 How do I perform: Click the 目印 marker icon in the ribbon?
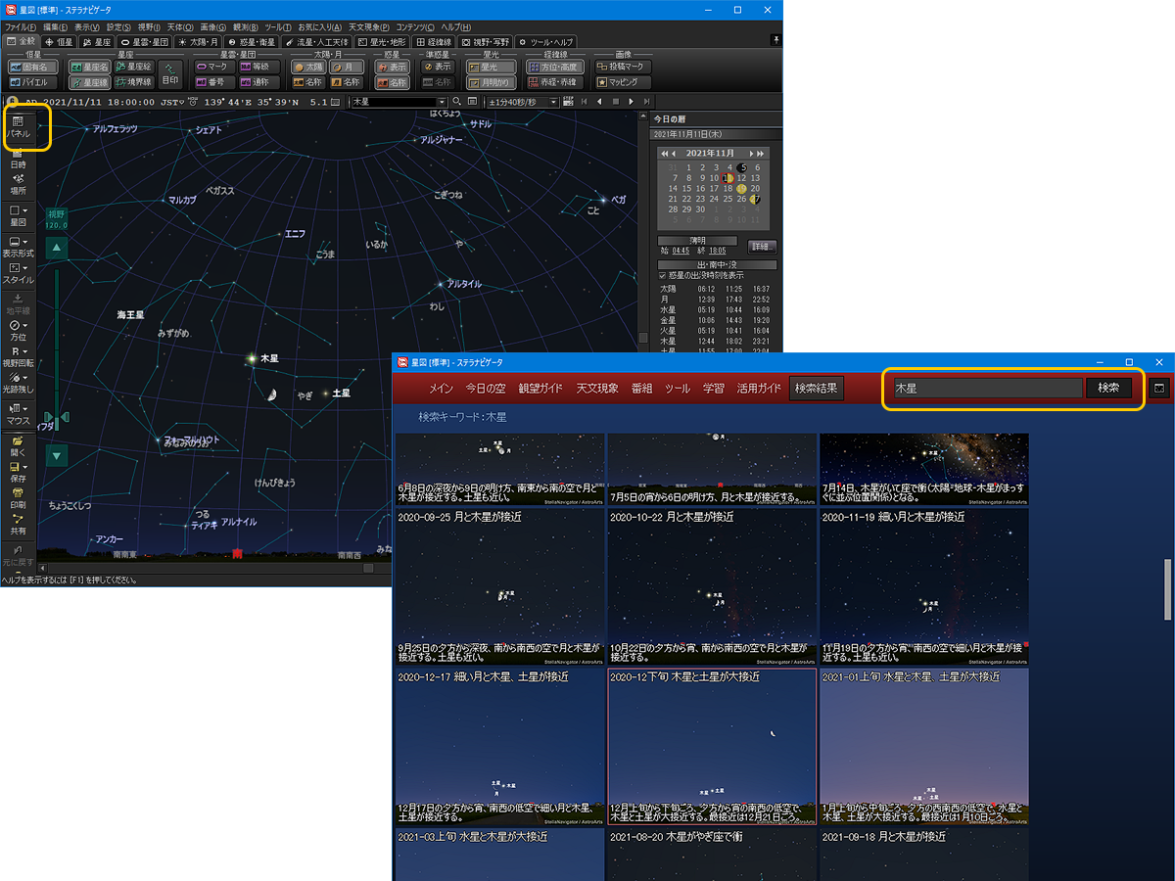point(170,74)
